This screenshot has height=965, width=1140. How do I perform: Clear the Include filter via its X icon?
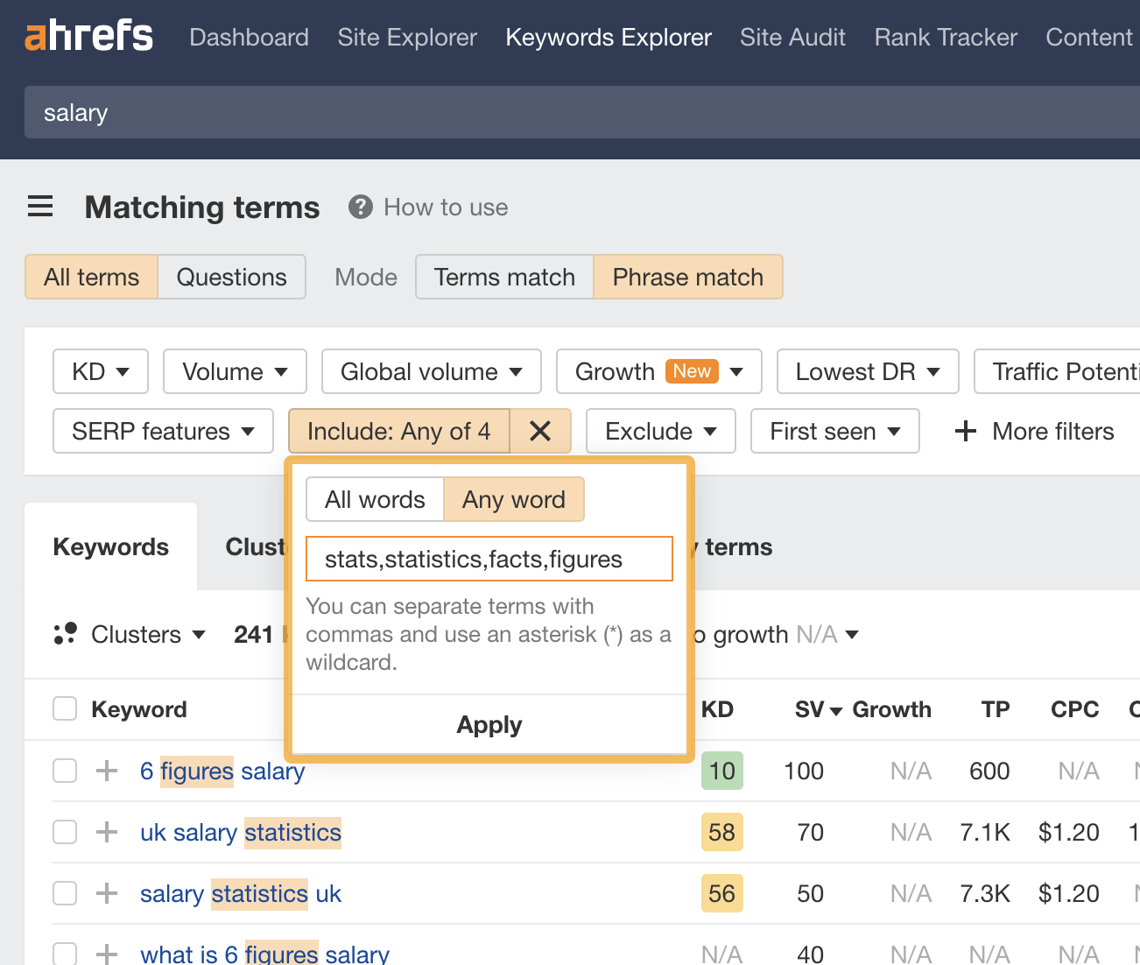pyautogui.click(x=540, y=431)
